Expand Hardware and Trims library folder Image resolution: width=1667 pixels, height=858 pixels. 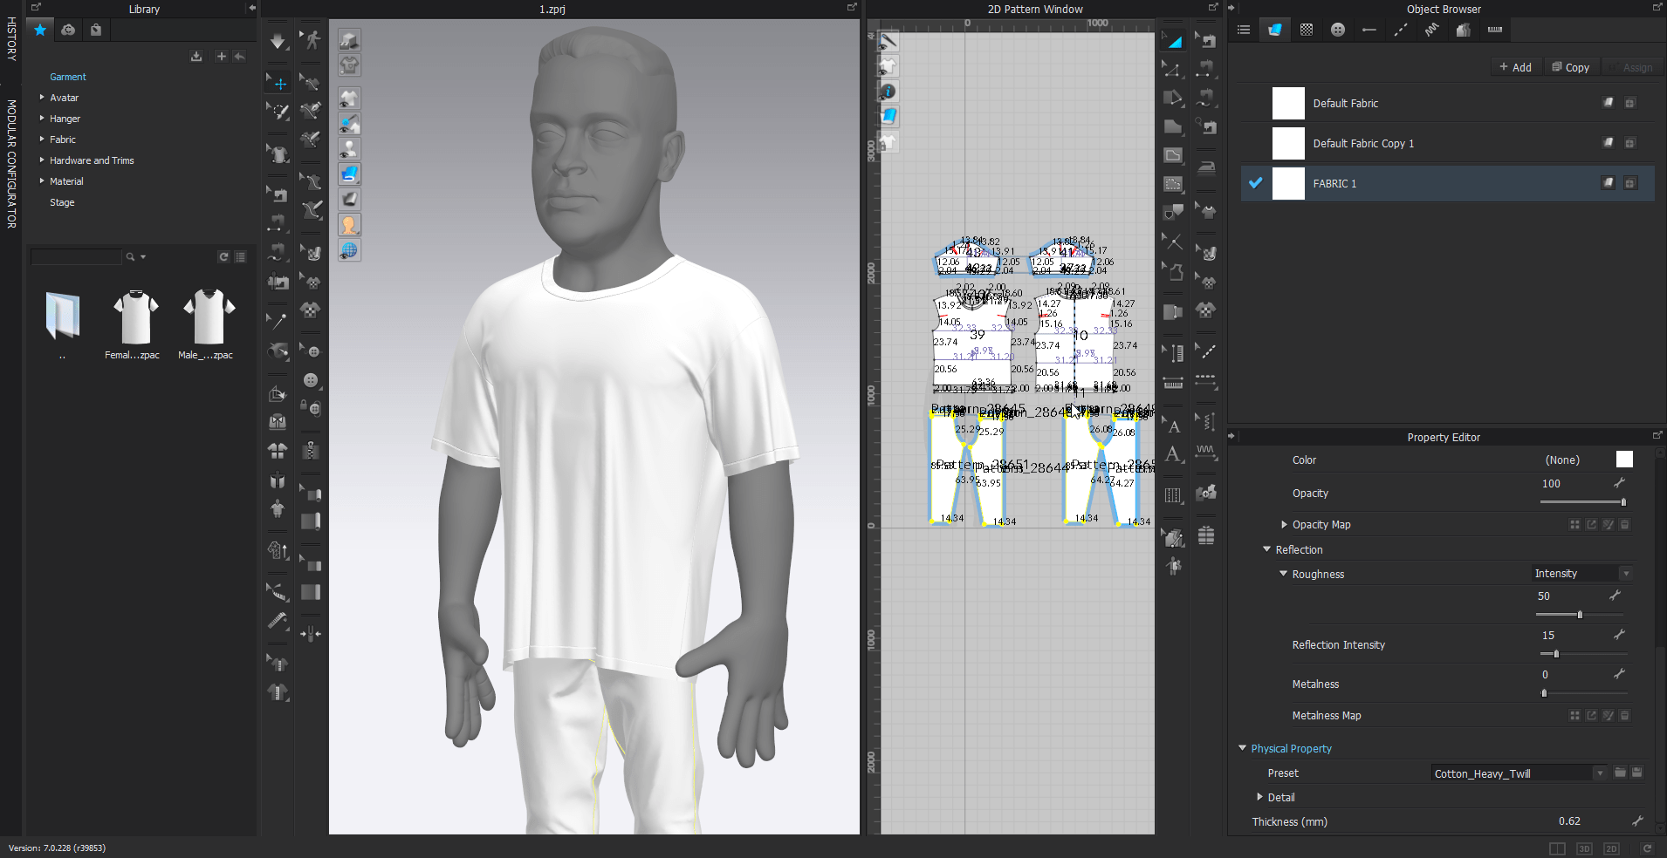point(42,160)
